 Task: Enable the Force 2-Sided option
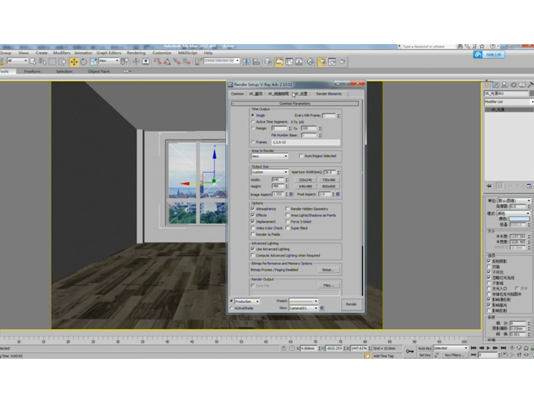(288, 222)
